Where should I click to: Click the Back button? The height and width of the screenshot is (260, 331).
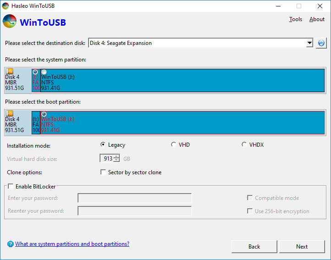(x=254, y=247)
